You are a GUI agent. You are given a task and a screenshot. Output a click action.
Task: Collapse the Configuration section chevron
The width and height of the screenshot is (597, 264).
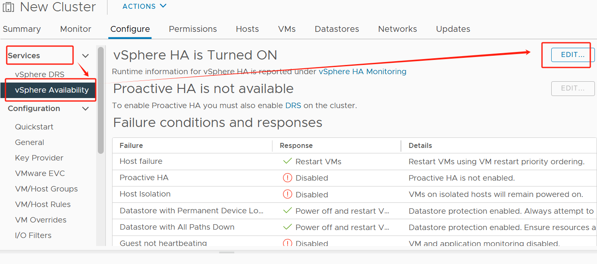point(85,109)
